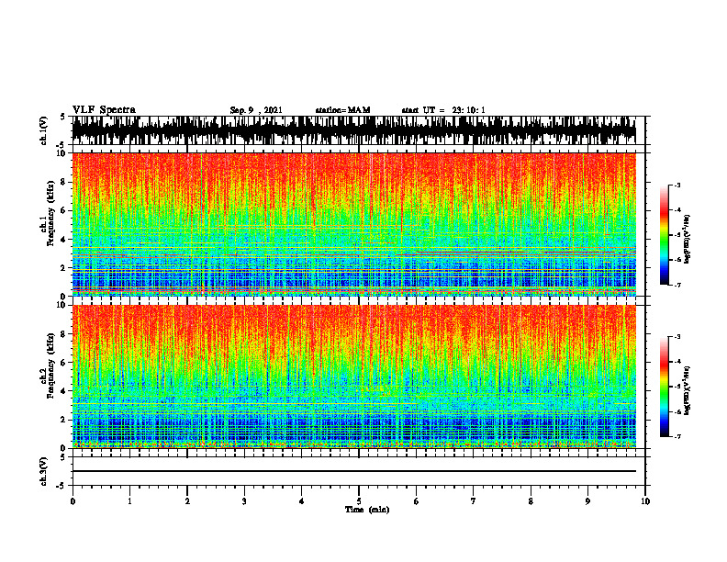The image size is (727, 562).
Task: Click the "VLF Spectra" plot title
Action: coord(104,110)
